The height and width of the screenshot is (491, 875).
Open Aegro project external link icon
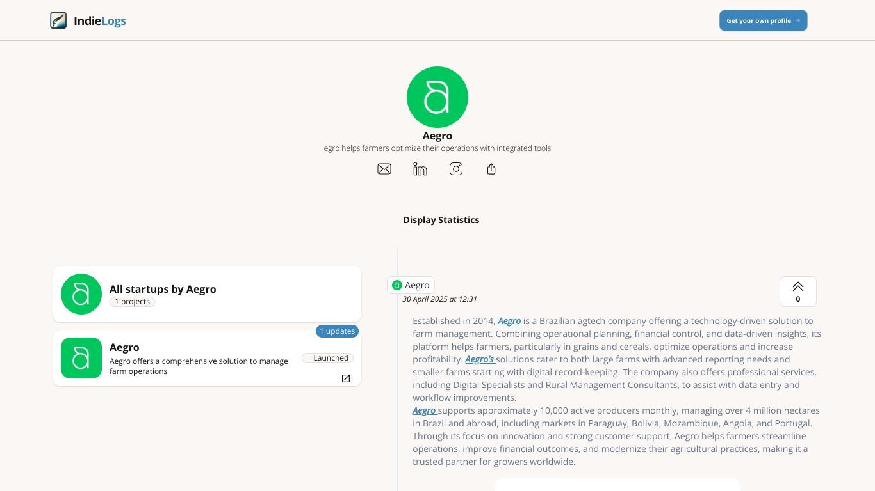[x=346, y=378]
